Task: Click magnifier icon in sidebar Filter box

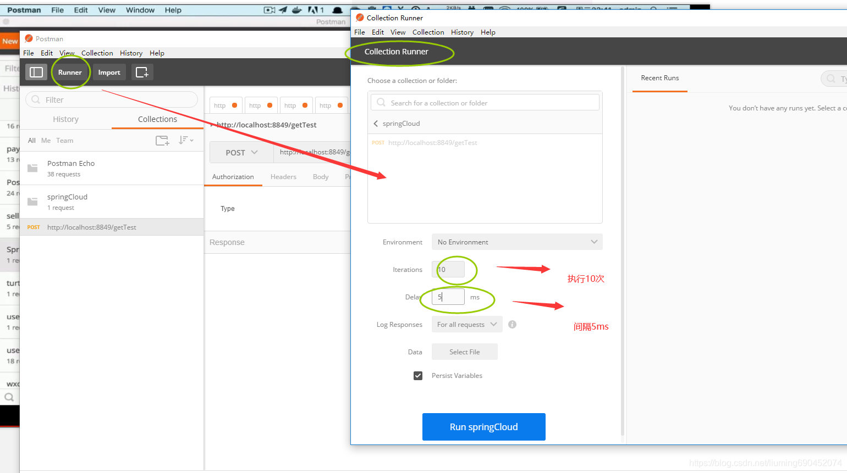Action: click(x=36, y=99)
